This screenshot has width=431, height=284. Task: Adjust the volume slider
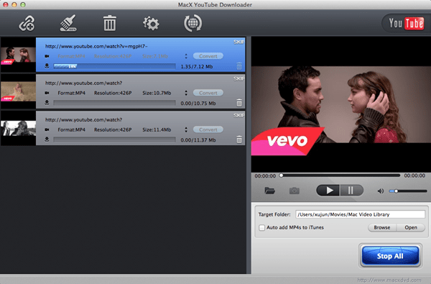coord(408,191)
